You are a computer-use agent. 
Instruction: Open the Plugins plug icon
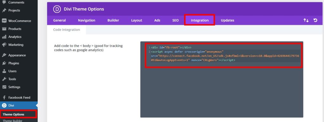coord(4,63)
